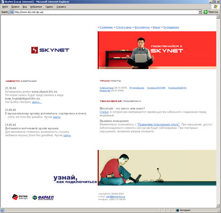This screenshot has width=221, height=213.
Task: Click the Windows flag logo in toolbar
Action: 216,6
